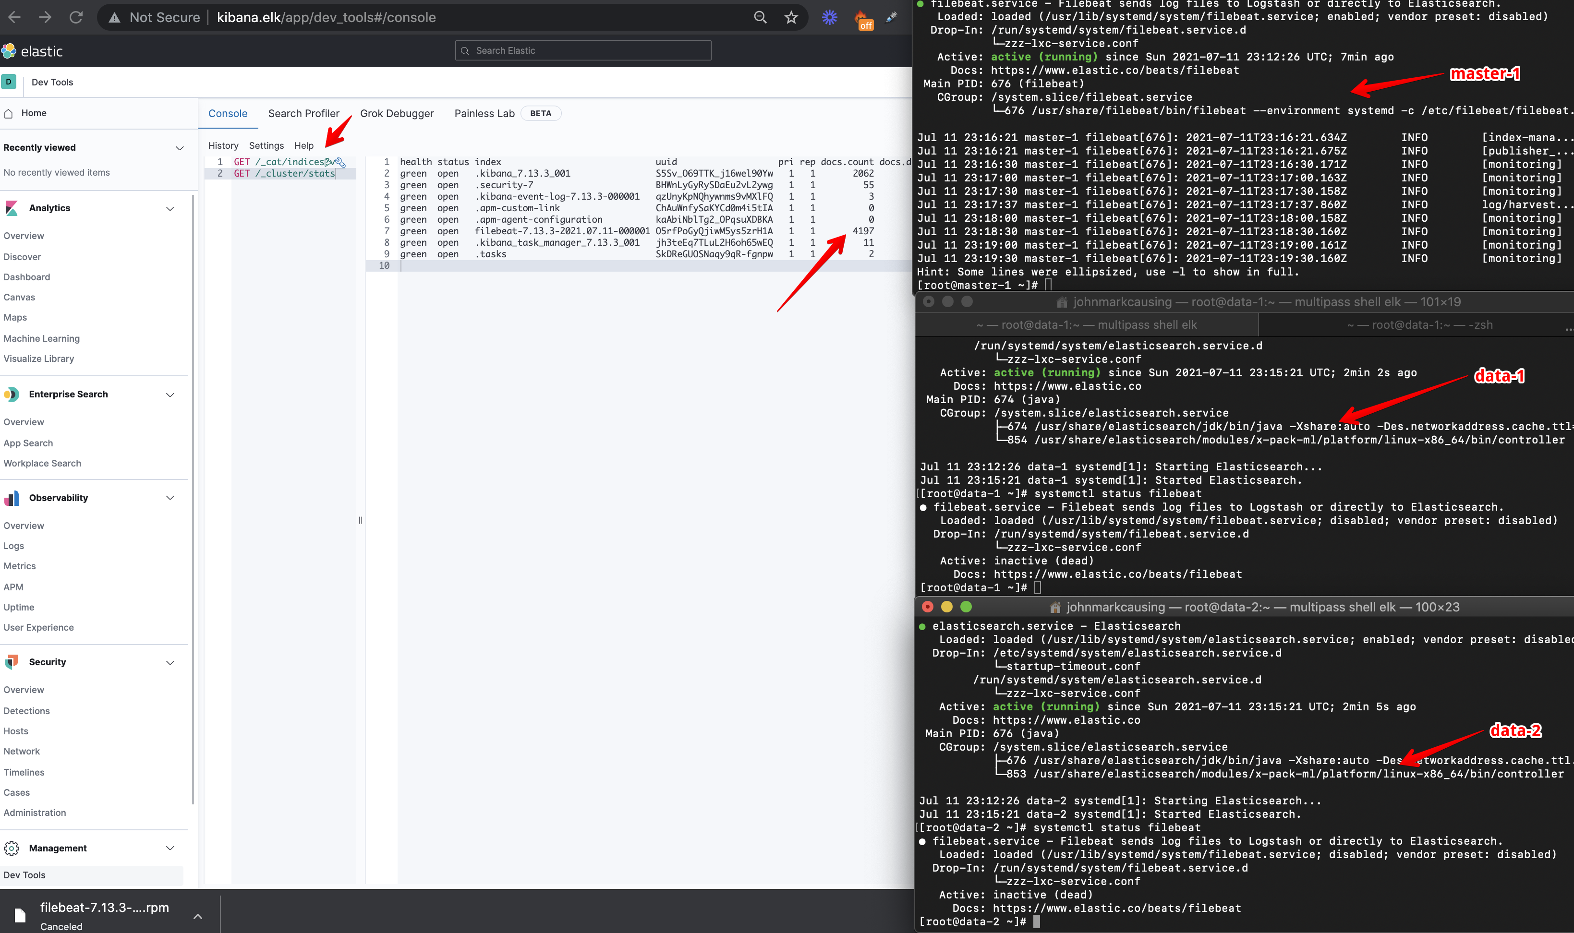This screenshot has width=1574, height=933.
Task: Open Dev Tools under Management
Action: (x=24, y=874)
